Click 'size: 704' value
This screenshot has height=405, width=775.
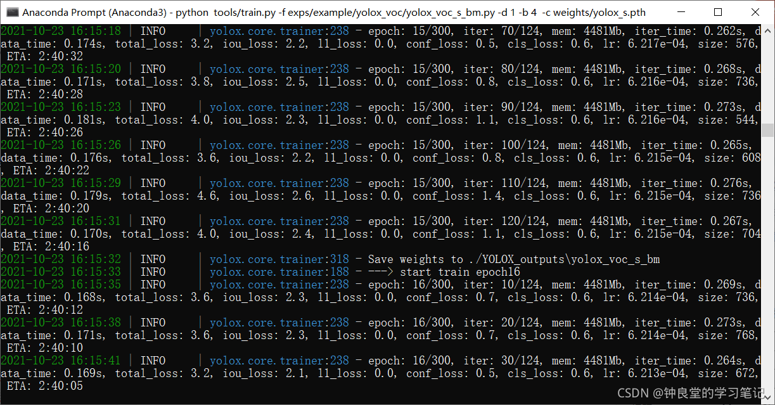point(733,234)
